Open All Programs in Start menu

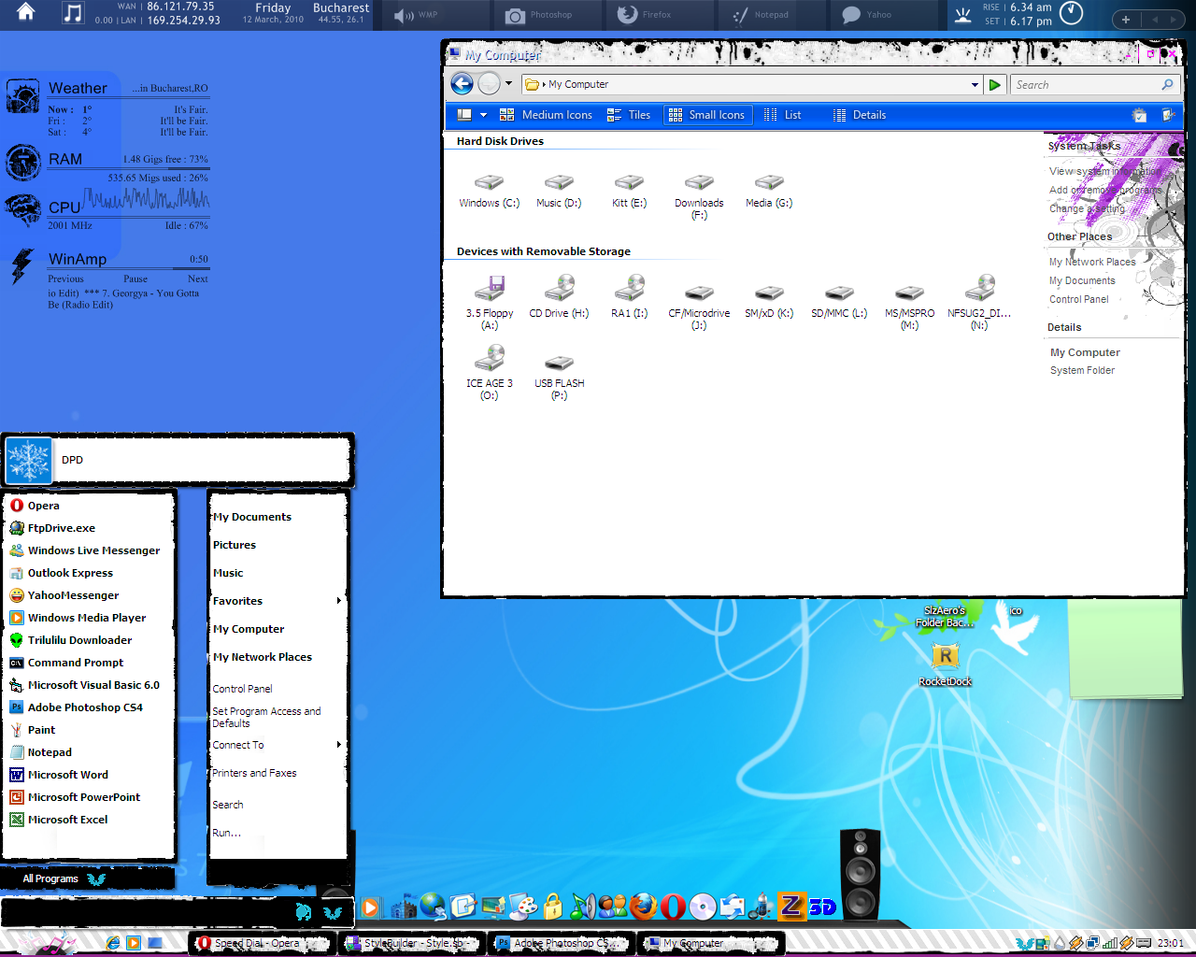tap(64, 878)
